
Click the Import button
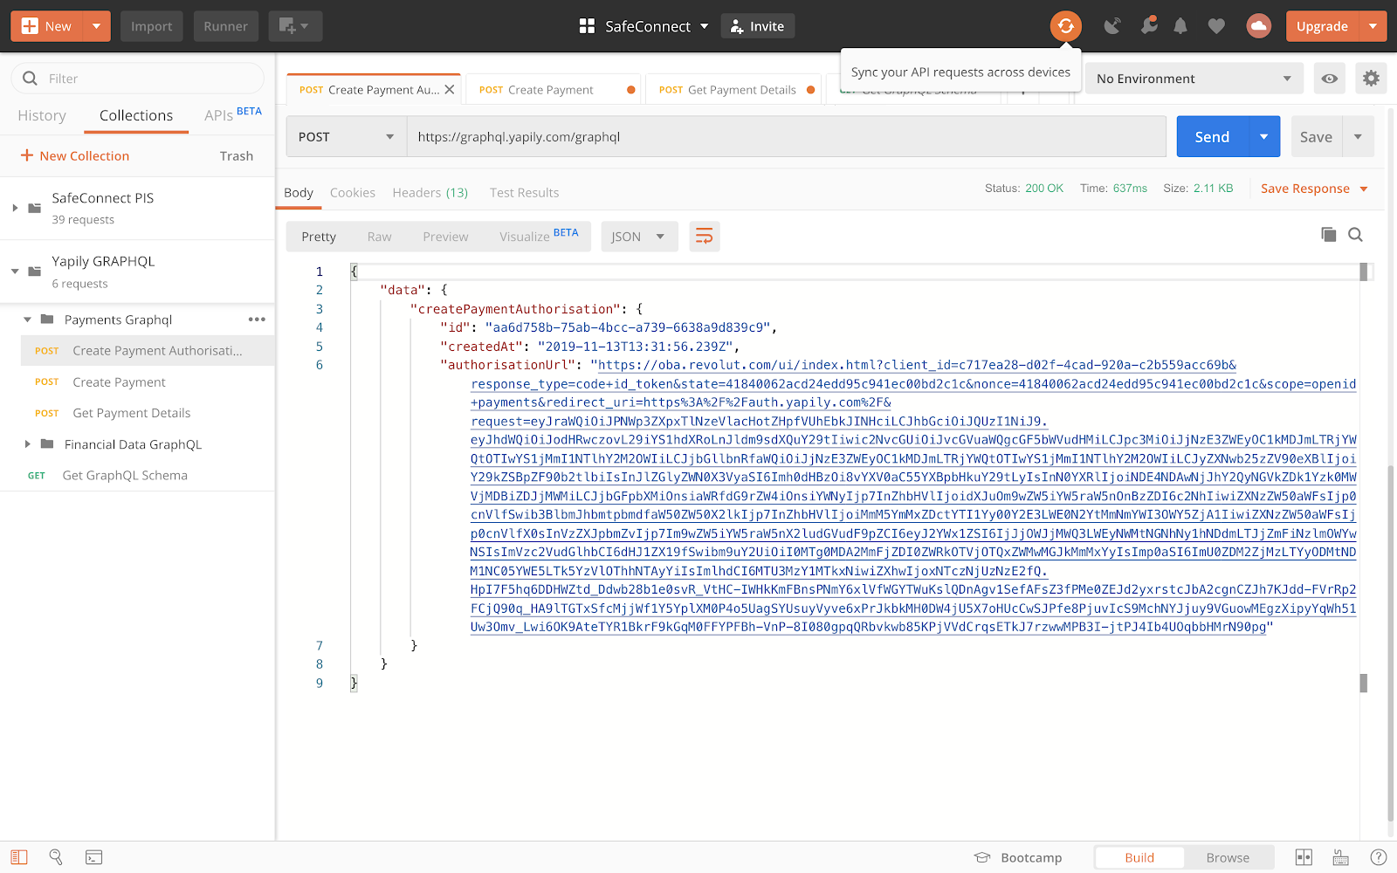[152, 26]
